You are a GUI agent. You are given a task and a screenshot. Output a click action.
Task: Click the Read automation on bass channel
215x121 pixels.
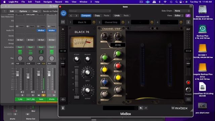click(x=41, y=47)
